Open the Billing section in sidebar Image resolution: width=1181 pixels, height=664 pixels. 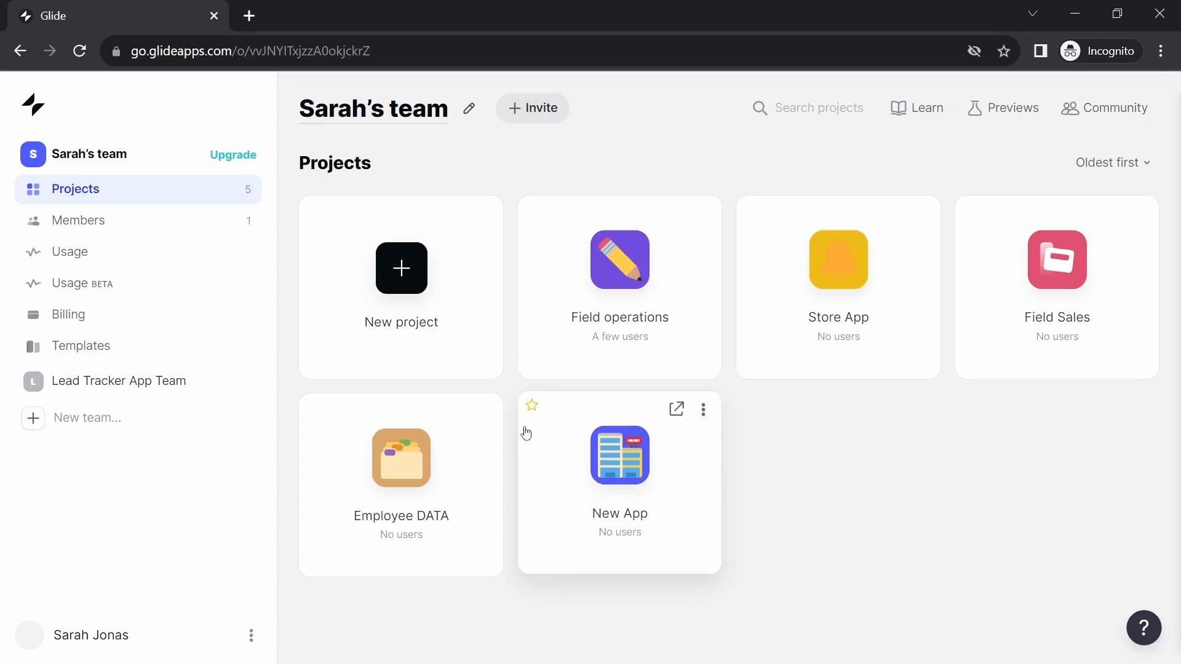(x=68, y=314)
